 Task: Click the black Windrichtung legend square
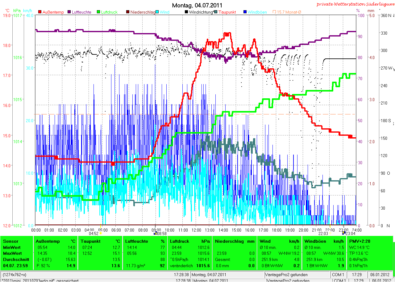tap(186, 12)
